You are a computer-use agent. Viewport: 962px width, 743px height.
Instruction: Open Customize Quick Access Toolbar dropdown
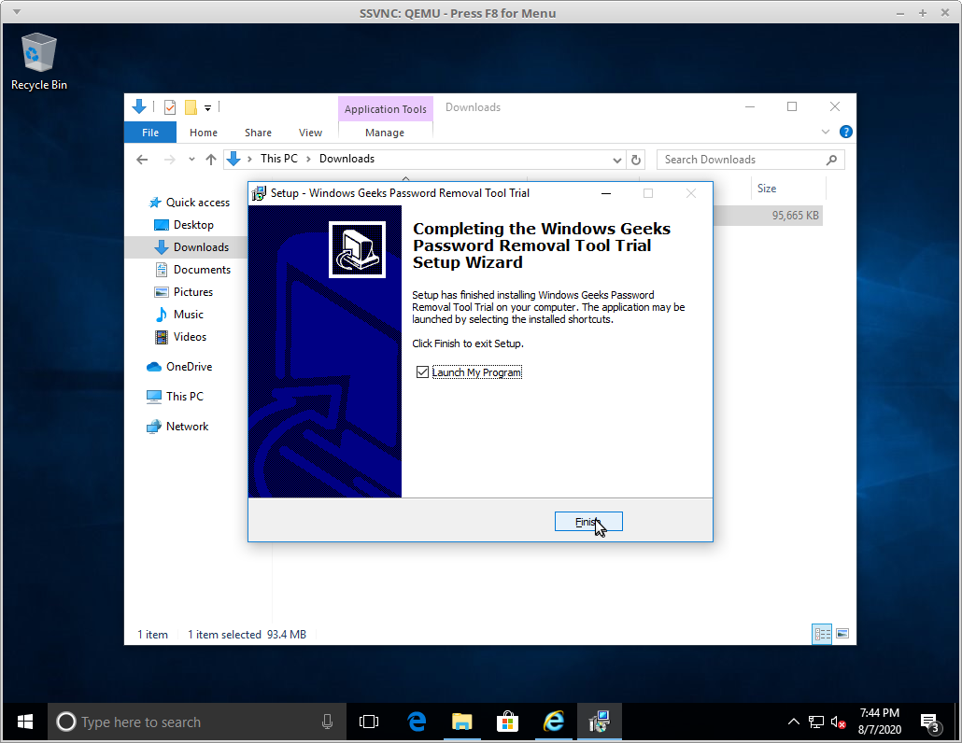tap(208, 108)
